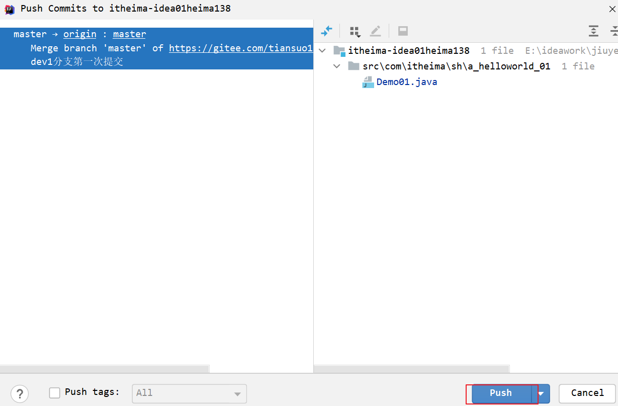
Task: Enable the Push tags checkbox
Action: [55, 393]
